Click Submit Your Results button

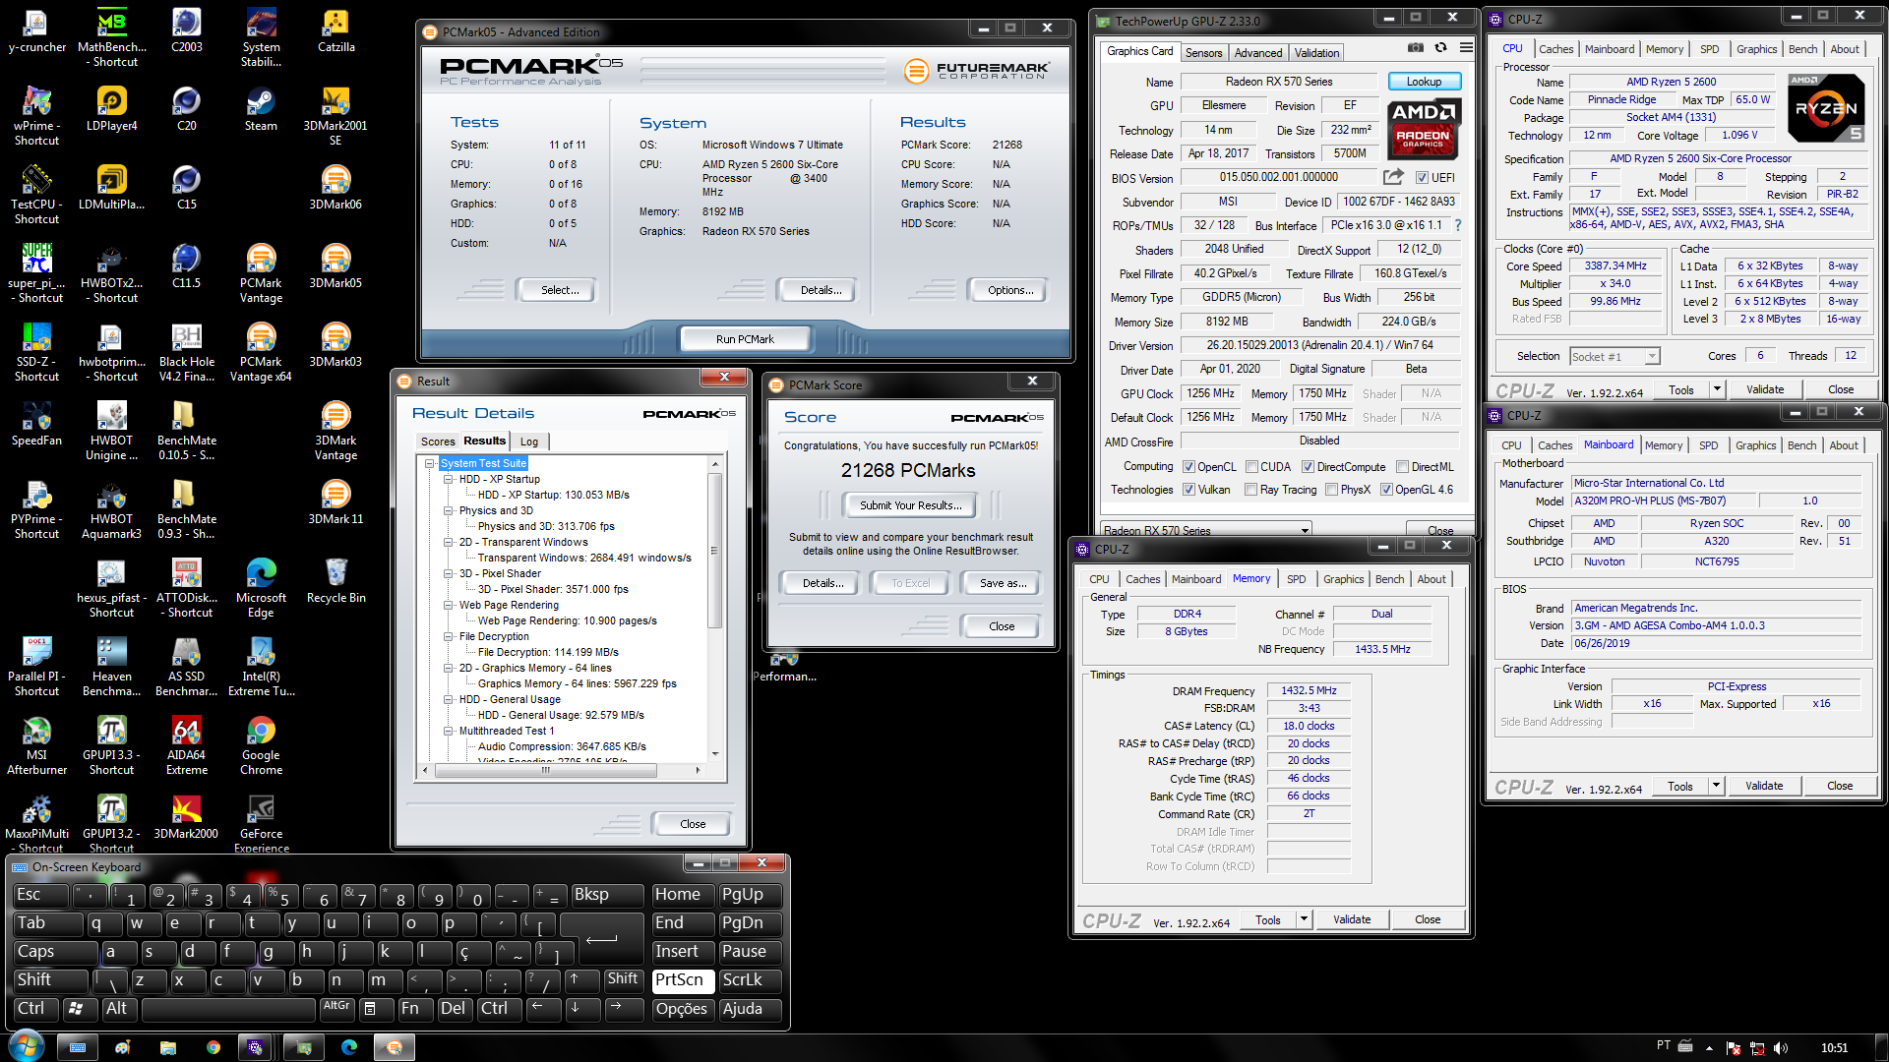click(910, 505)
